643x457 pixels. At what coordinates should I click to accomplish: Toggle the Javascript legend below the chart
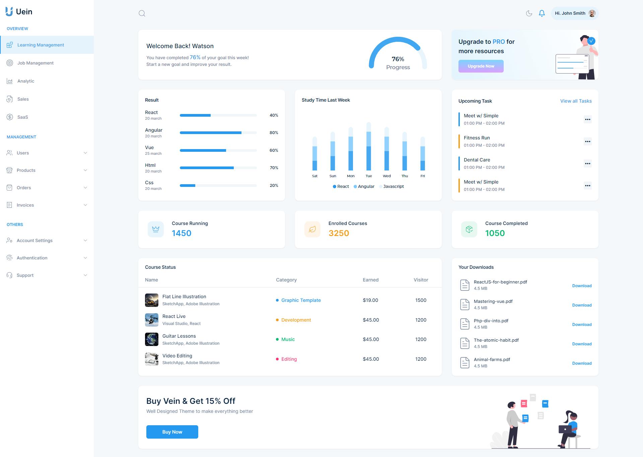[392, 186]
